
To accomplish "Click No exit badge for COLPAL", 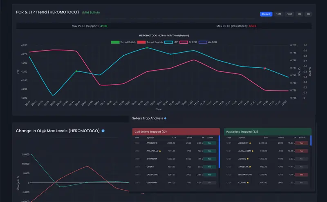I will click(x=301, y=183).
